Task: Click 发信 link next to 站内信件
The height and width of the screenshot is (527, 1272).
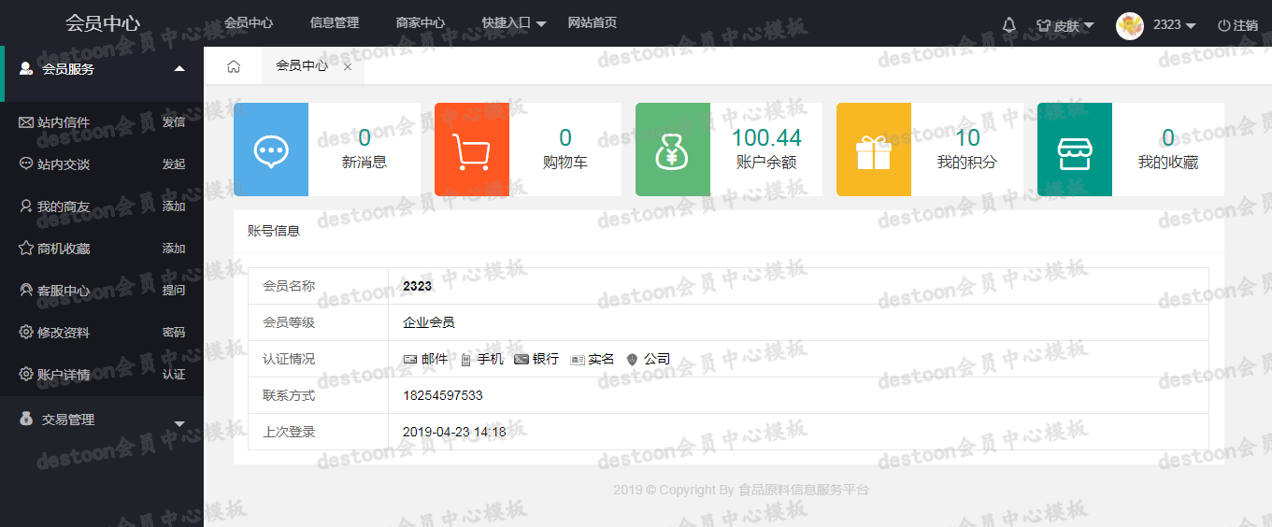Action: pos(174,122)
